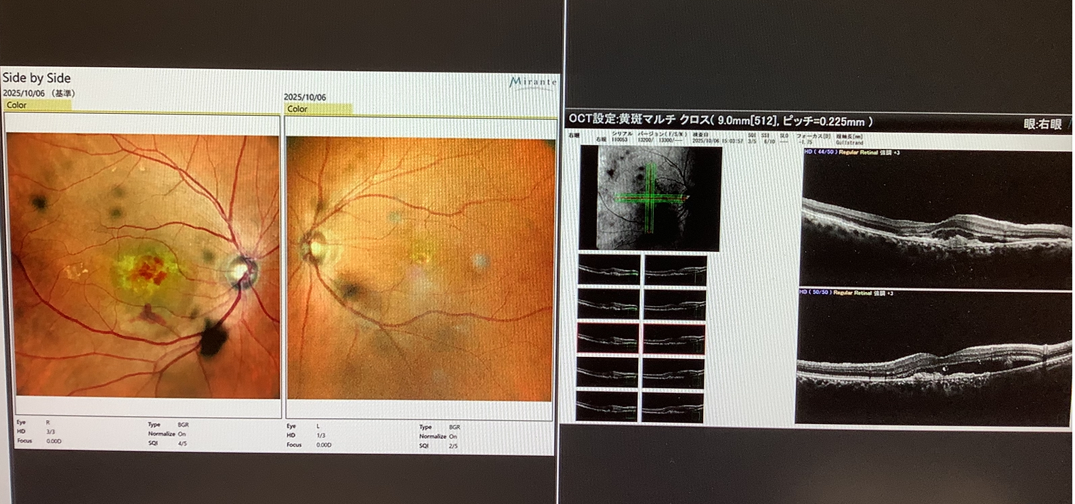Image resolution: width=1075 pixels, height=504 pixels.
Task: Click the SLO image with green cross
Action: (651, 198)
